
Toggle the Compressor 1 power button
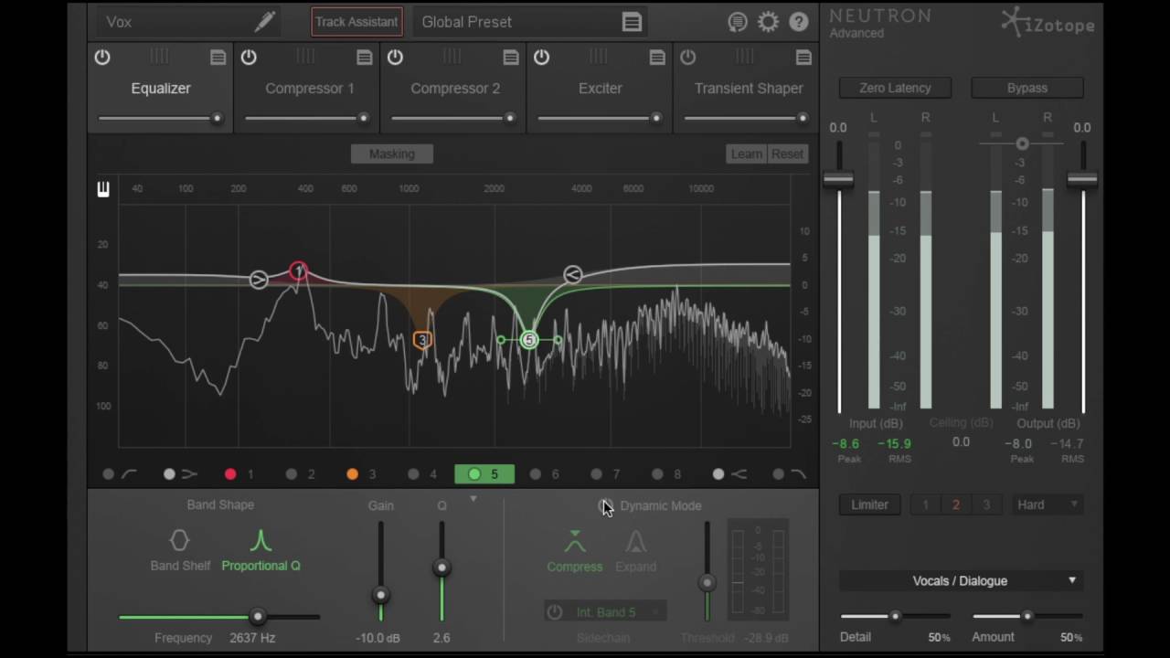pyautogui.click(x=249, y=57)
